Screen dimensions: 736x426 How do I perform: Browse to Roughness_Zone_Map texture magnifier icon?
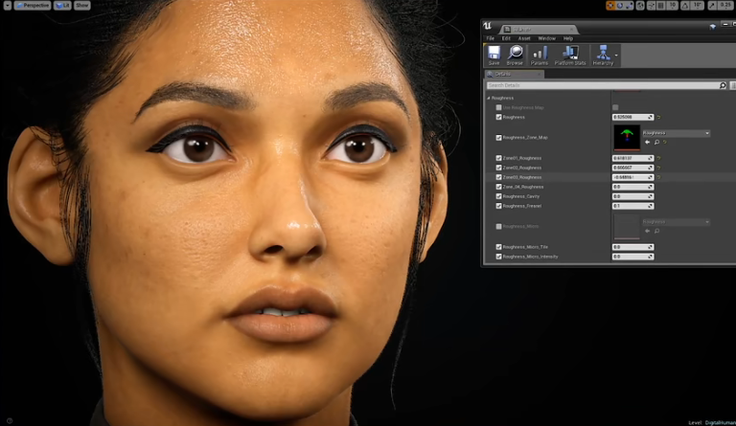pyautogui.click(x=656, y=142)
